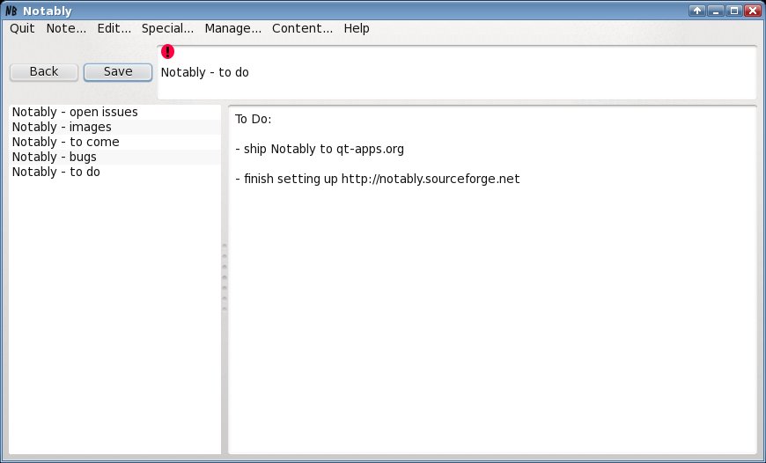Viewport: 766px width, 463px height.
Task: Select 'Notably - open issues' note
Action: (114, 112)
